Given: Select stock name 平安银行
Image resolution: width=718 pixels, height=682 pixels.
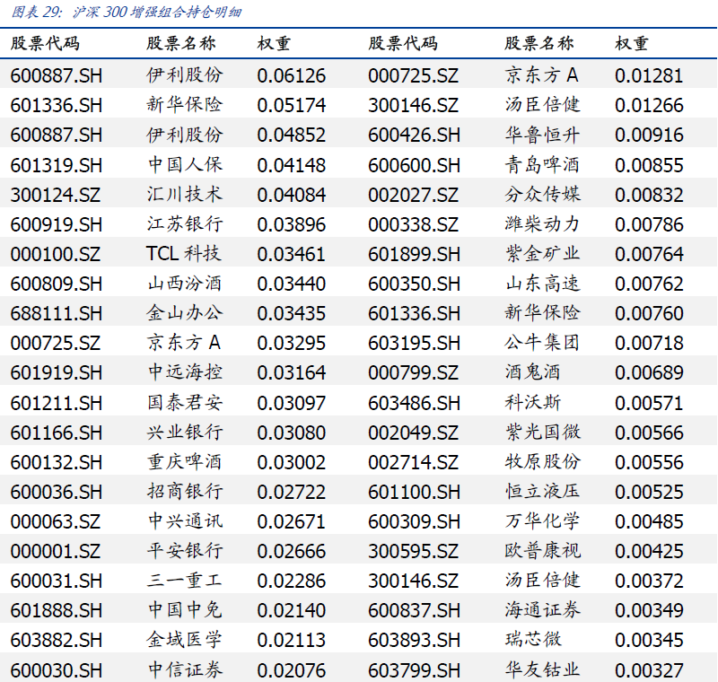Looking at the screenshot, I should point(185,551).
